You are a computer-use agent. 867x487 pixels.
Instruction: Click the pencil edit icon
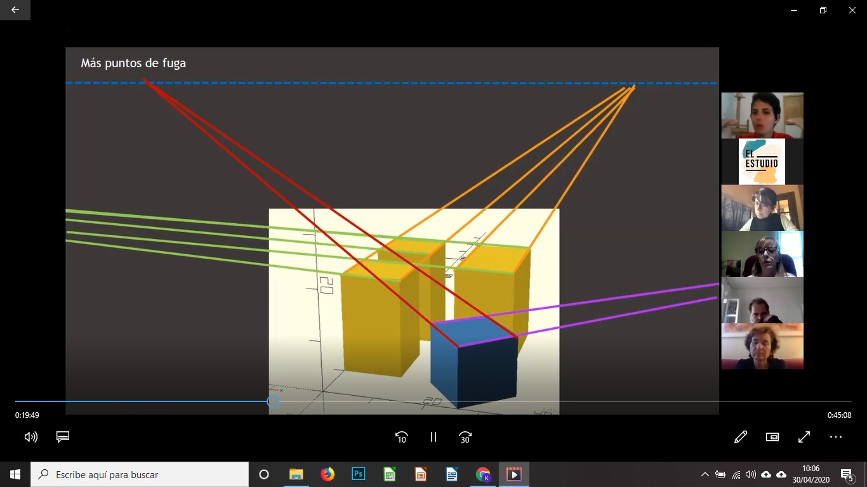[740, 437]
